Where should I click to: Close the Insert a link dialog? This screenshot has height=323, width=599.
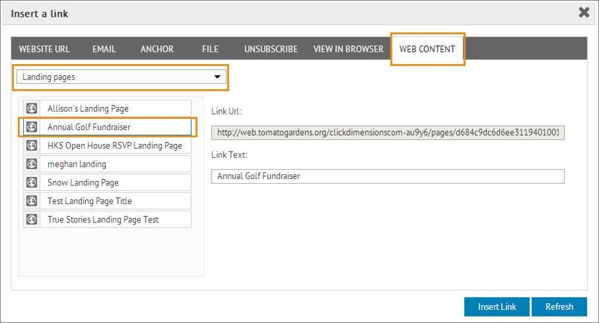pos(584,13)
